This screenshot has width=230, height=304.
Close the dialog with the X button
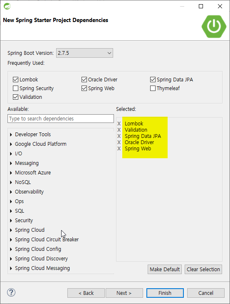220,6
